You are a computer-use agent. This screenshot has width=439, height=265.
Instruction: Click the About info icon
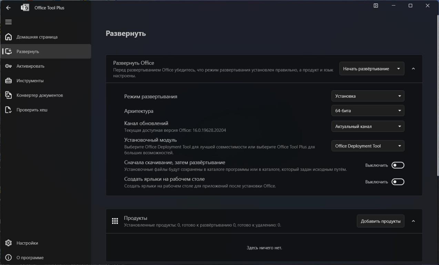pos(8,257)
